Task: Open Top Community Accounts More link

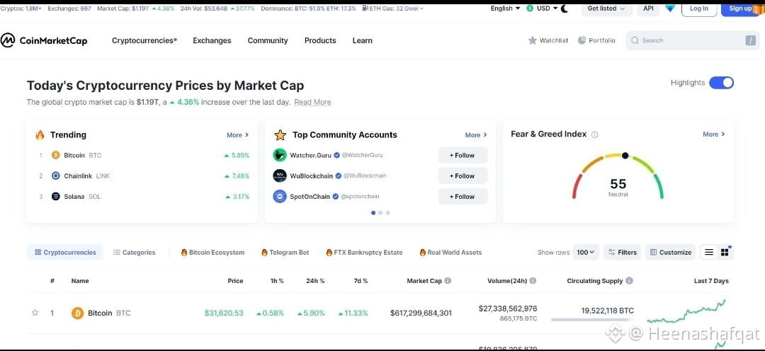Action: (476, 135)
